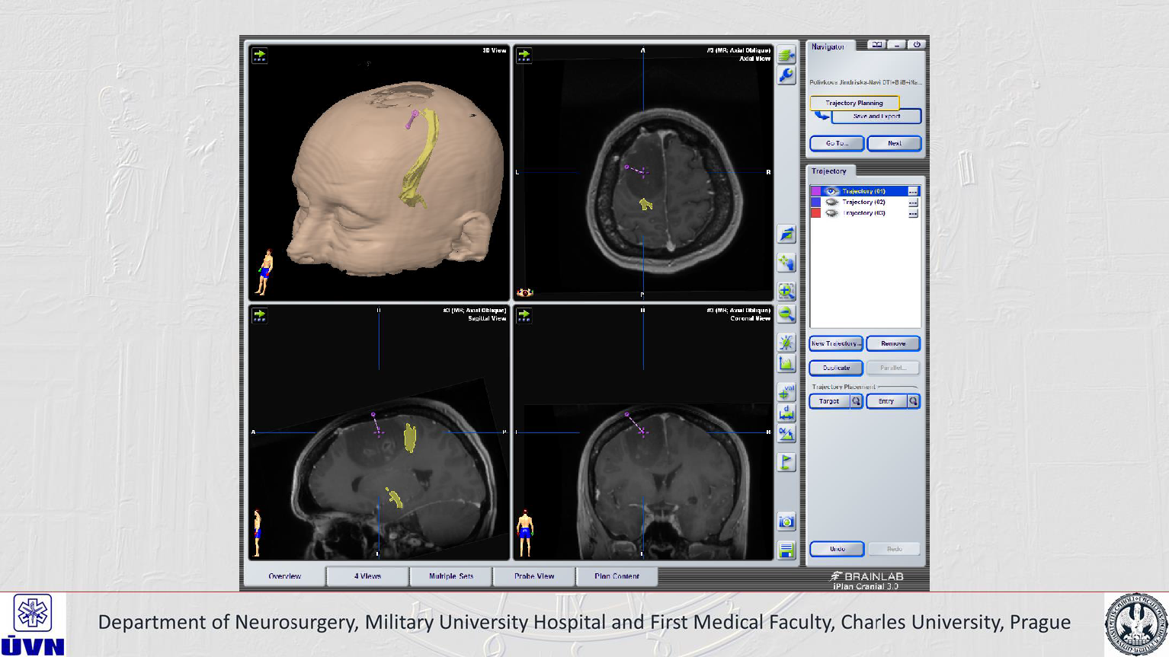Click the floppy disk save icon
Image resolution: width=1169 pixels, height=657 pixels.
786,550
